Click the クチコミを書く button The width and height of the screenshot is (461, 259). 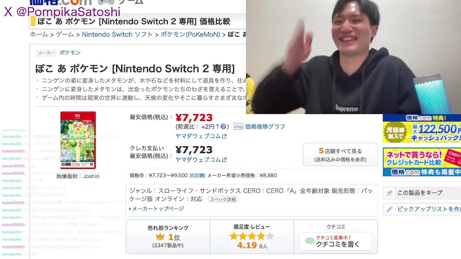click(335, 241)
